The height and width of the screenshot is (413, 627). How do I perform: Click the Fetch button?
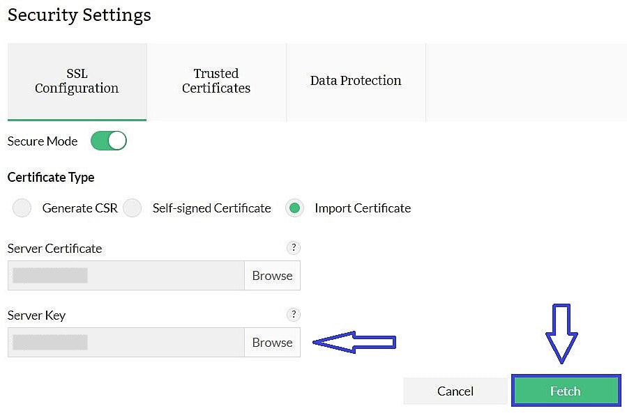point(566,391)
